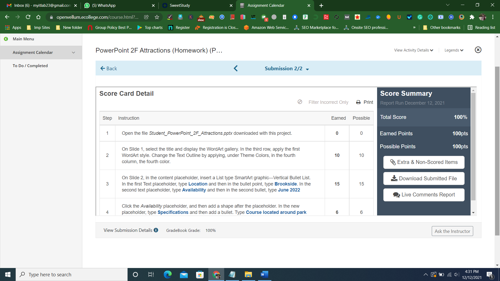Viewport: 500px width, 281px height.
Task: Show hidden system tray icons
Action: (x=426, y=274)
